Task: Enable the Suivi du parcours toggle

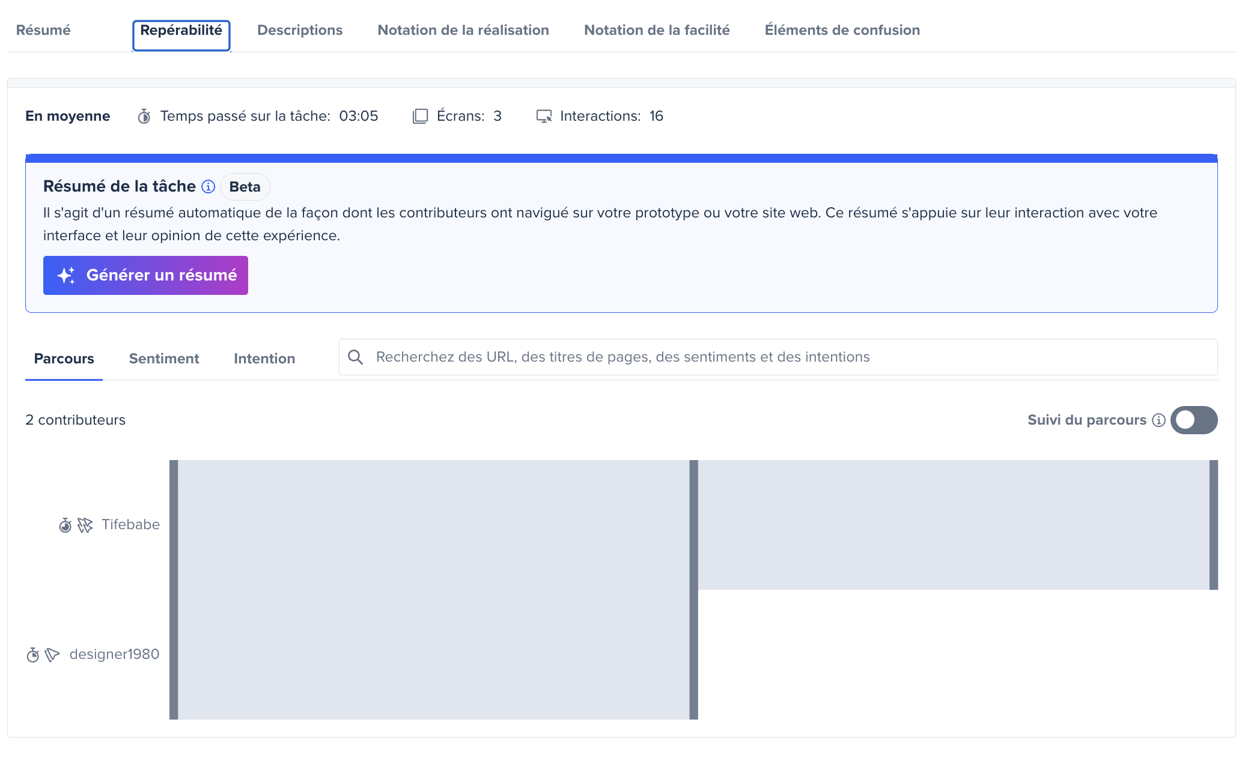Action: click(x=1193, y=420)
